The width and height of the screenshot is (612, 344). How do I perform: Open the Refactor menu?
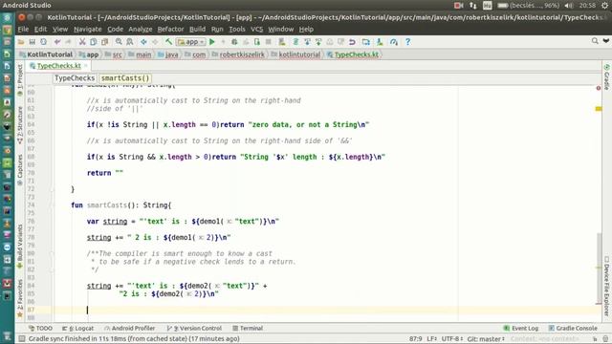click(x=170, y=30)
